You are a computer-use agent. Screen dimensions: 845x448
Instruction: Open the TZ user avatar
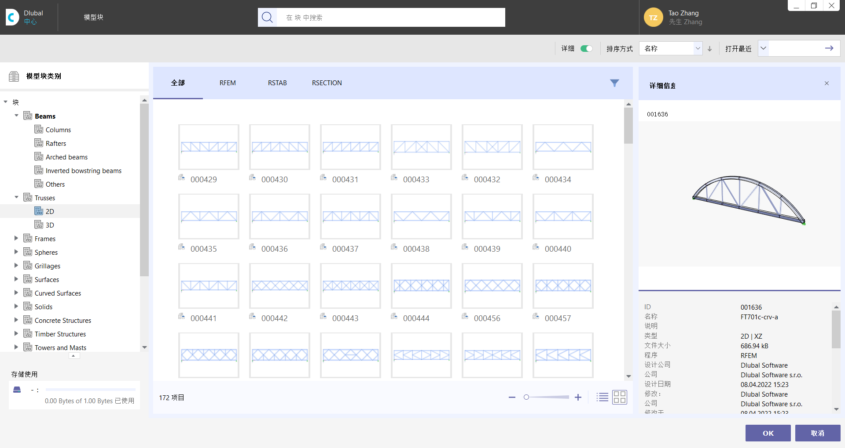[653, 18]
